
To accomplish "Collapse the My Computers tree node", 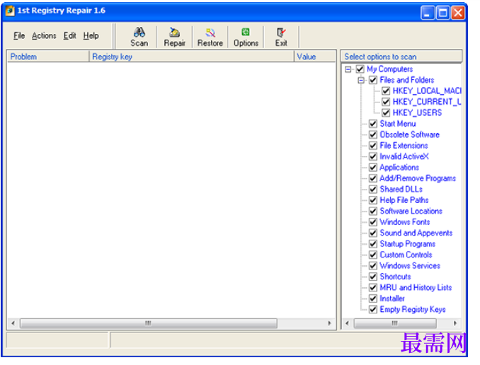I will click(x=348, y=69).
